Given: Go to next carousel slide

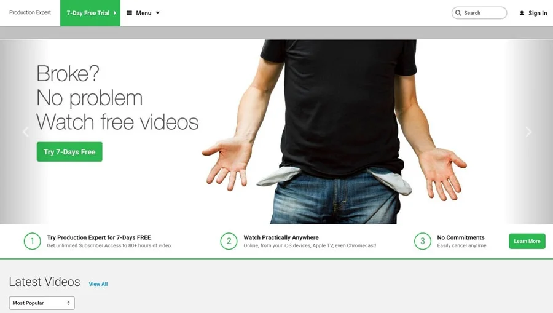Looking at the screenshot, I should 528,132.
